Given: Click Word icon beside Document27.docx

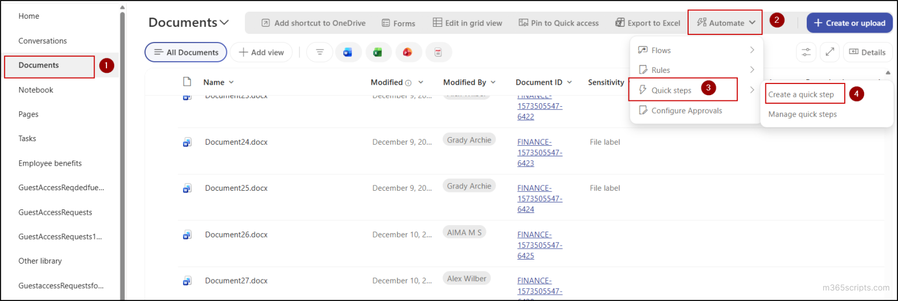Looking at the screenshot, I should [x=187, y=281].
